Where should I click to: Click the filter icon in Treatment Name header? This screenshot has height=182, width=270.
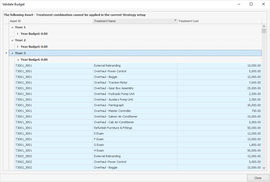click(175, 20)
